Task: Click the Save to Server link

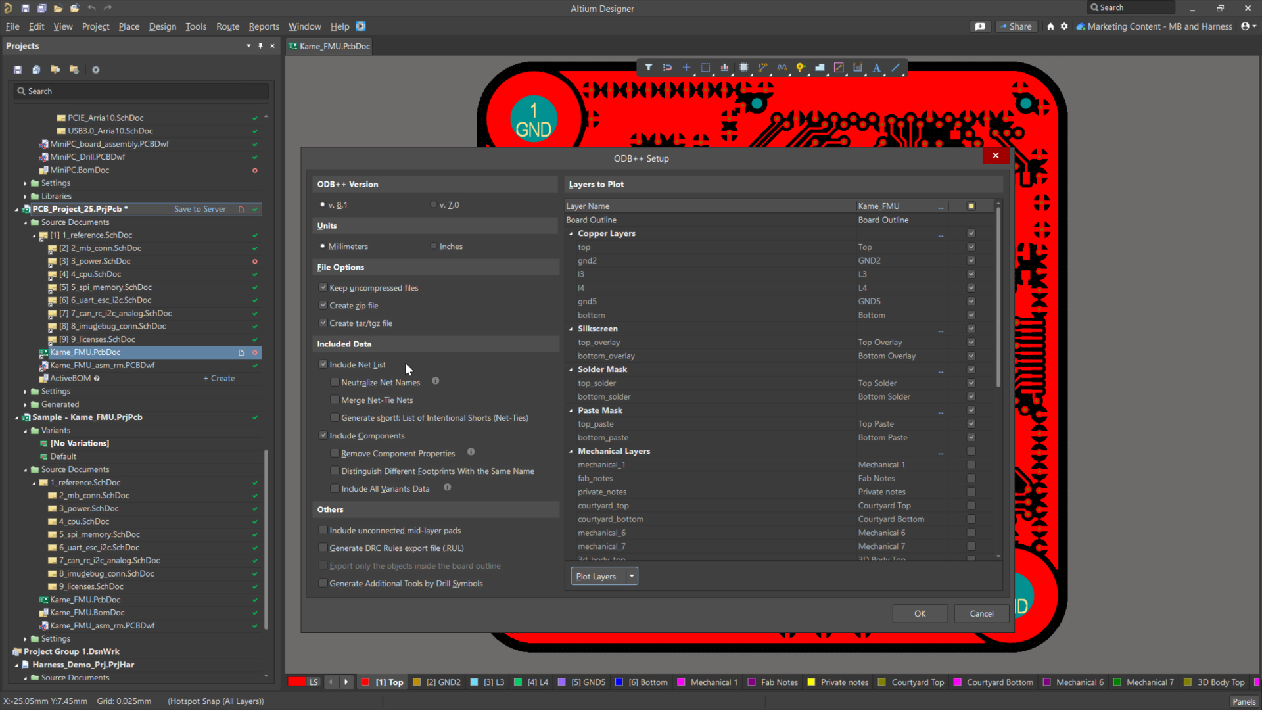Action: click(200, 209)
